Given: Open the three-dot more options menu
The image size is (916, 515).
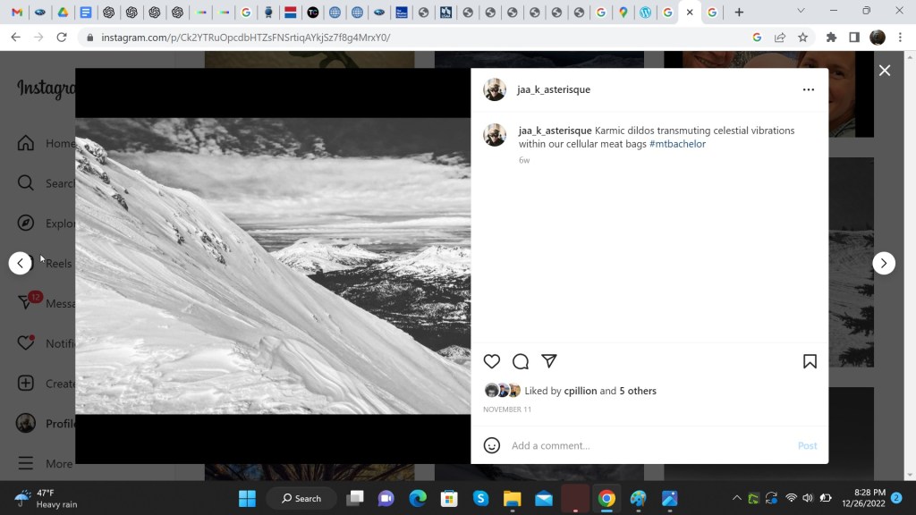Looking at the screenshot, I should (809, 89).
